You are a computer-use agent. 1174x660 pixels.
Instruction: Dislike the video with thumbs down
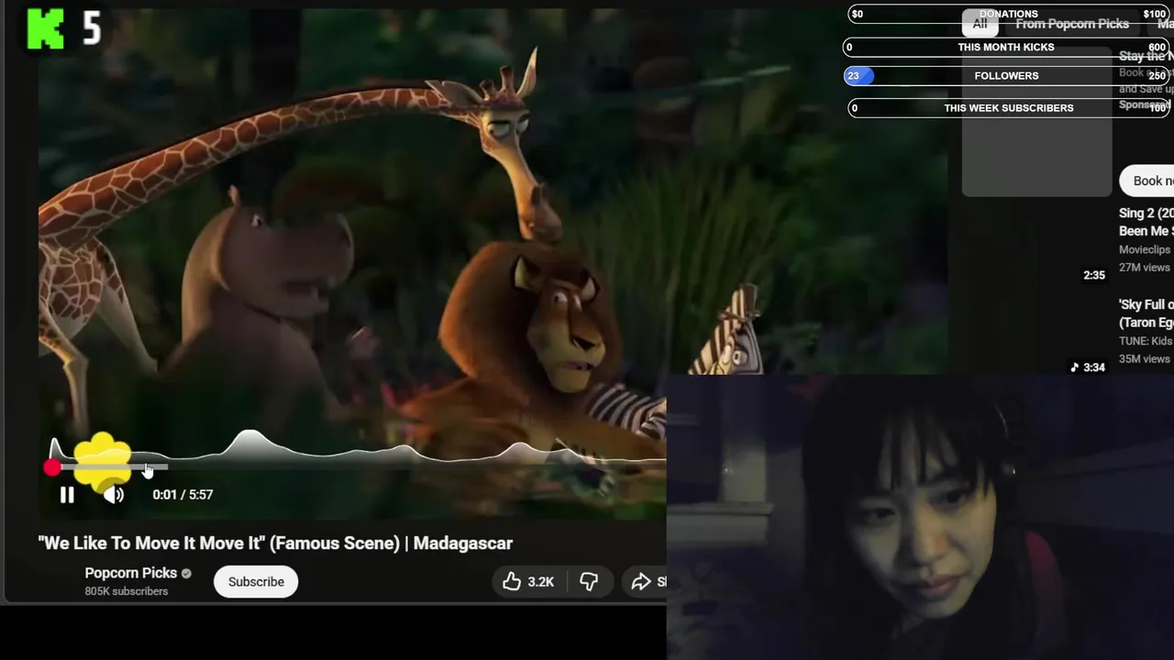(x=589, y=581)
